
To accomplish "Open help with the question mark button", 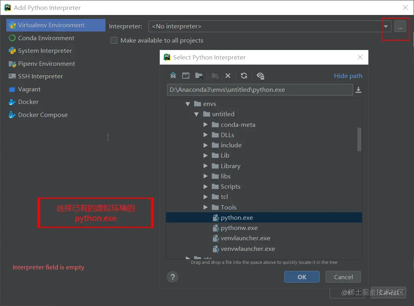I will click(x=173, y=277).
